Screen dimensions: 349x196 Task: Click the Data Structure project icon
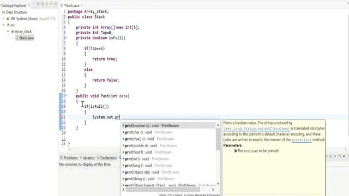[x=3, y=12]
